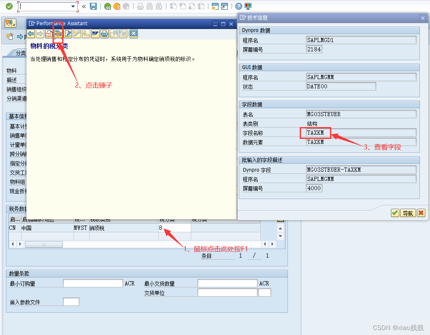Viewport: 430px width, 335px height.
Task: Click the Save diskette icon
Action: click(93, 6)
